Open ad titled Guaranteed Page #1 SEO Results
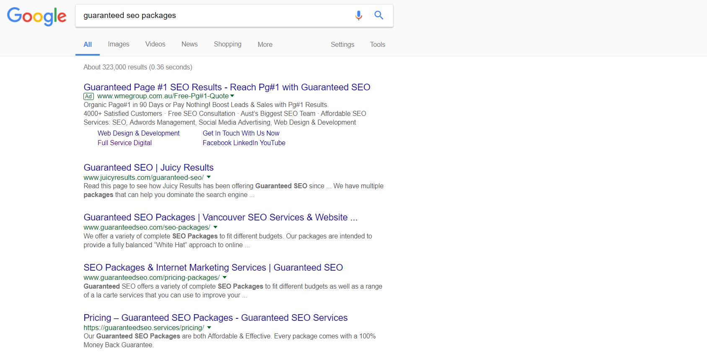 [227, 87]
